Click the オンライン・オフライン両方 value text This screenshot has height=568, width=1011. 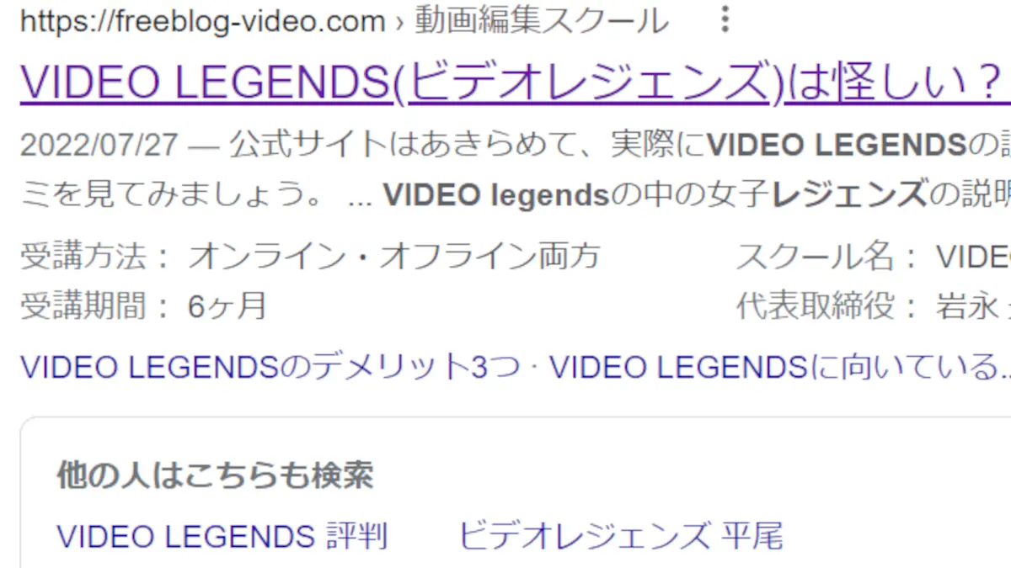click(x=393, y=256)
